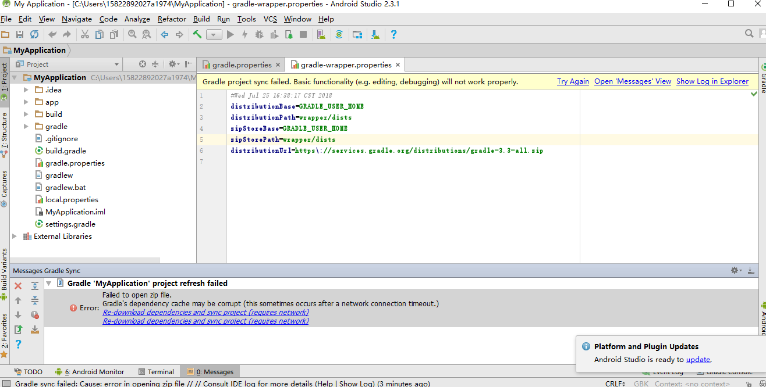Toggle the Structure side tool window

point(5,135)
